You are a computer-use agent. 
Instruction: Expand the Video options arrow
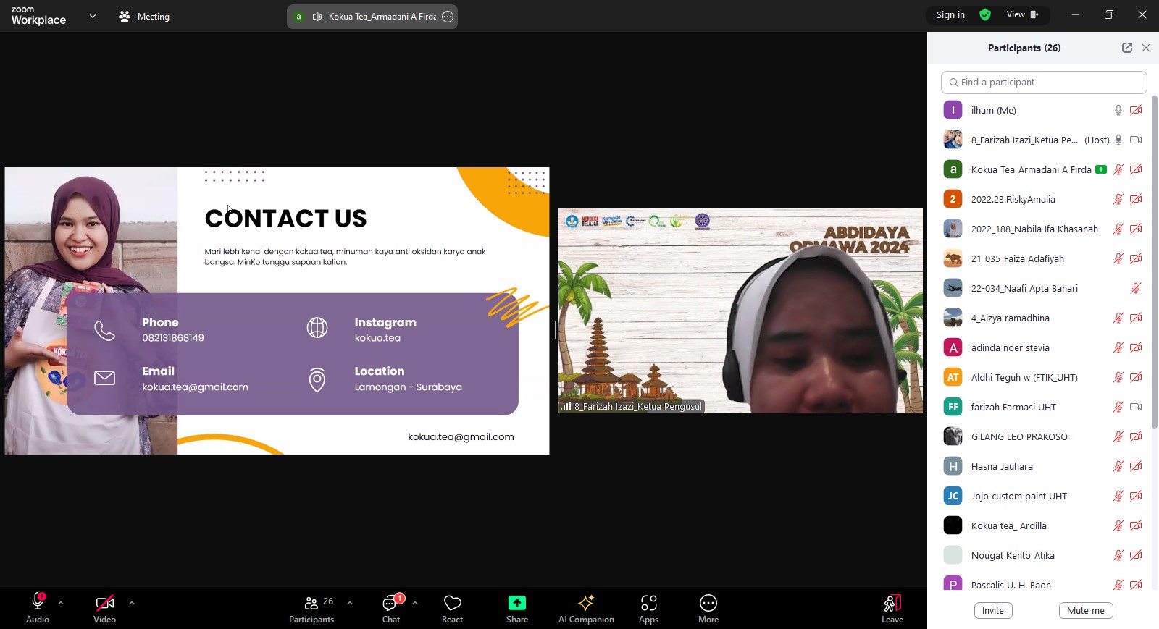(131, 602)
